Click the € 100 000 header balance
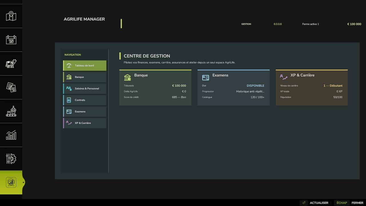Viewport: 366px width, 206px height. [354, 24]
